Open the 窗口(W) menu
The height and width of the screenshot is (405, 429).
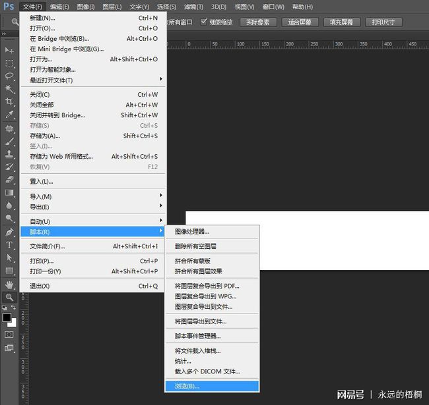(x=273, y=7)
